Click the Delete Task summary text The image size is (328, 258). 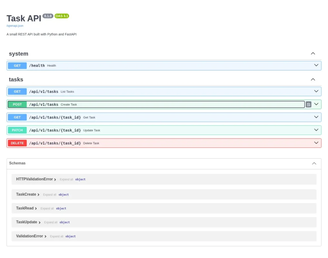point(91,143)
